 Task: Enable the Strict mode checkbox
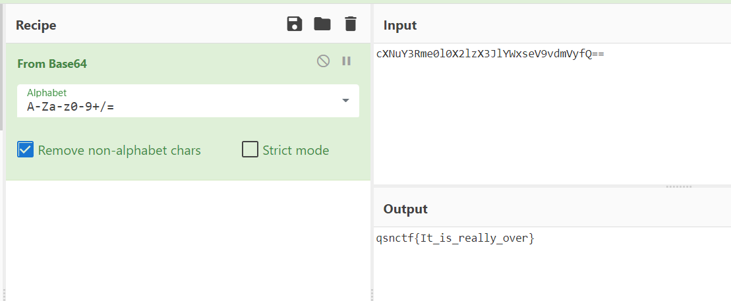tap(250, 150)
